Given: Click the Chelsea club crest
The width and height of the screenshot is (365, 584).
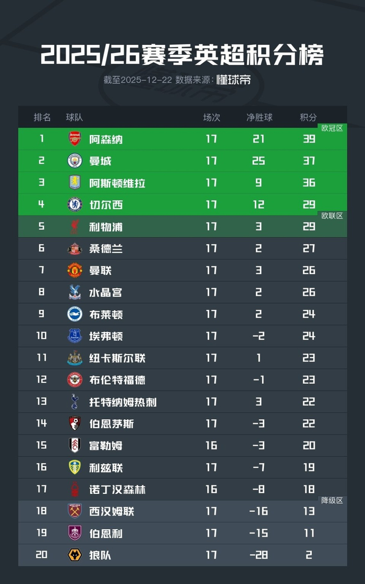Looking at the screenshot, I should click(75, 204).
